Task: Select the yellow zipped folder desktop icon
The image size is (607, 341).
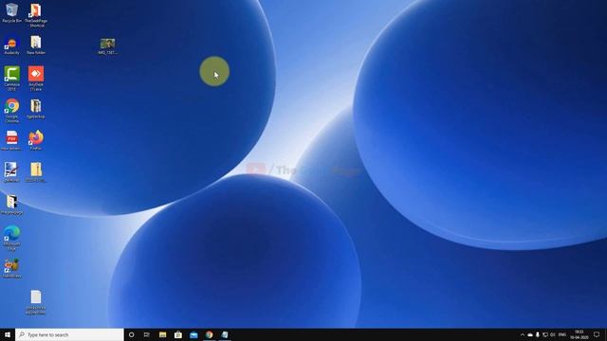Action: pos(36,172)
